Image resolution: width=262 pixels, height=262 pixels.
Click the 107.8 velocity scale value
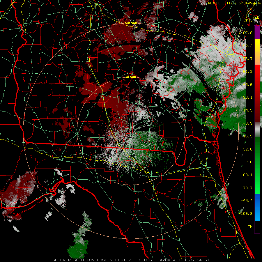click(x=247, y=33)
